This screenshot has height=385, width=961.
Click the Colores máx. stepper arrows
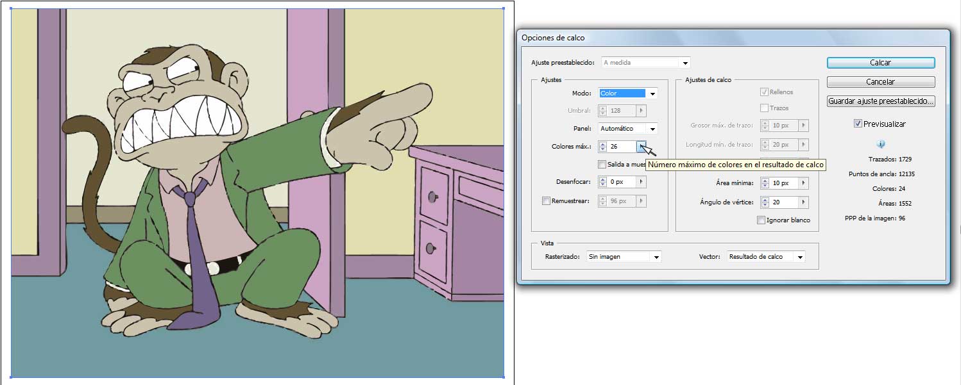coord(603,147)
